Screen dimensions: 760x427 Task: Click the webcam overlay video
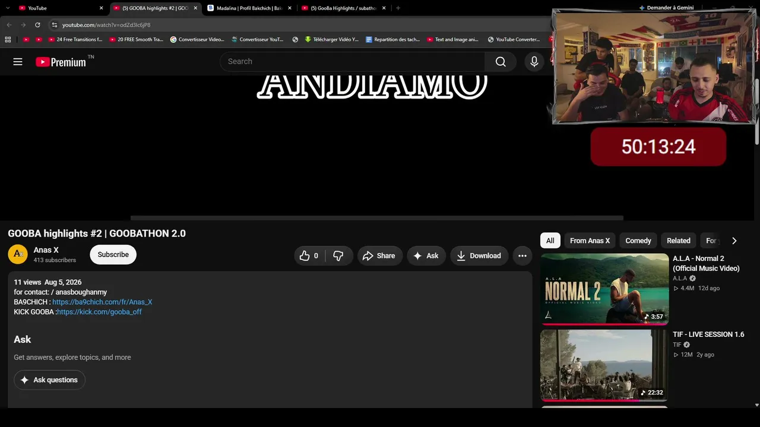[654, 66]
